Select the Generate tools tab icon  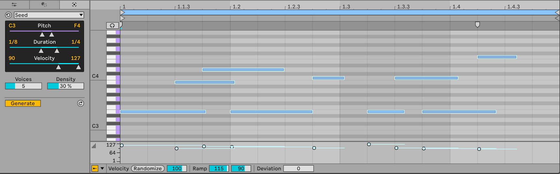click(x=74, y=5)
